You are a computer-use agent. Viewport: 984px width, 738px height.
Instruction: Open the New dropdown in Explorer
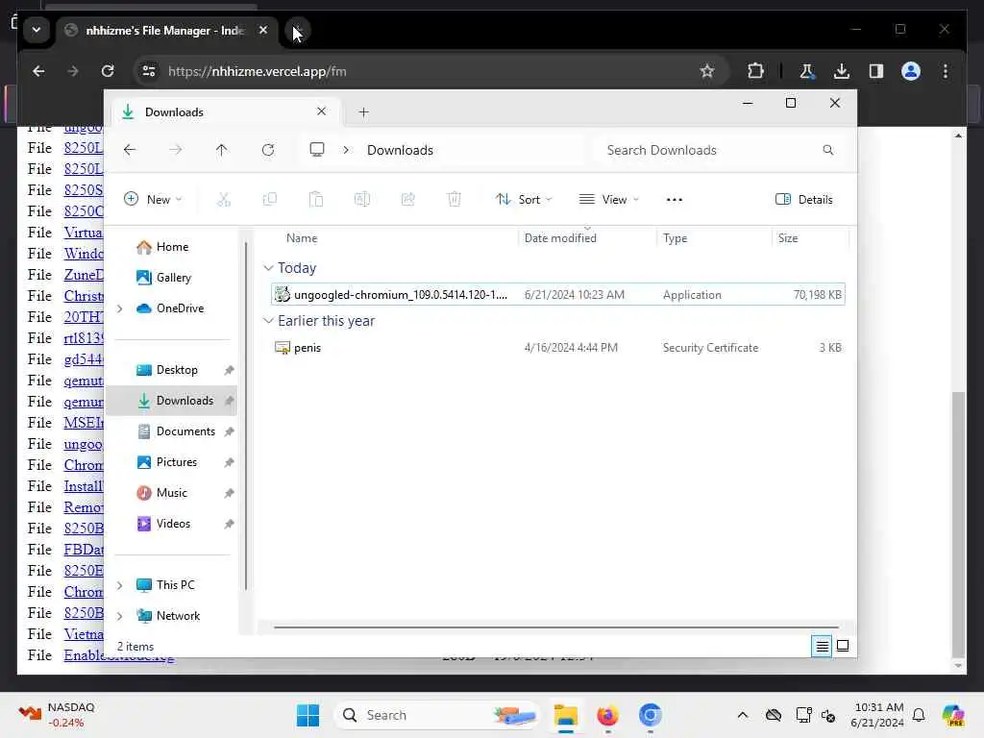(x=153, y=200)
